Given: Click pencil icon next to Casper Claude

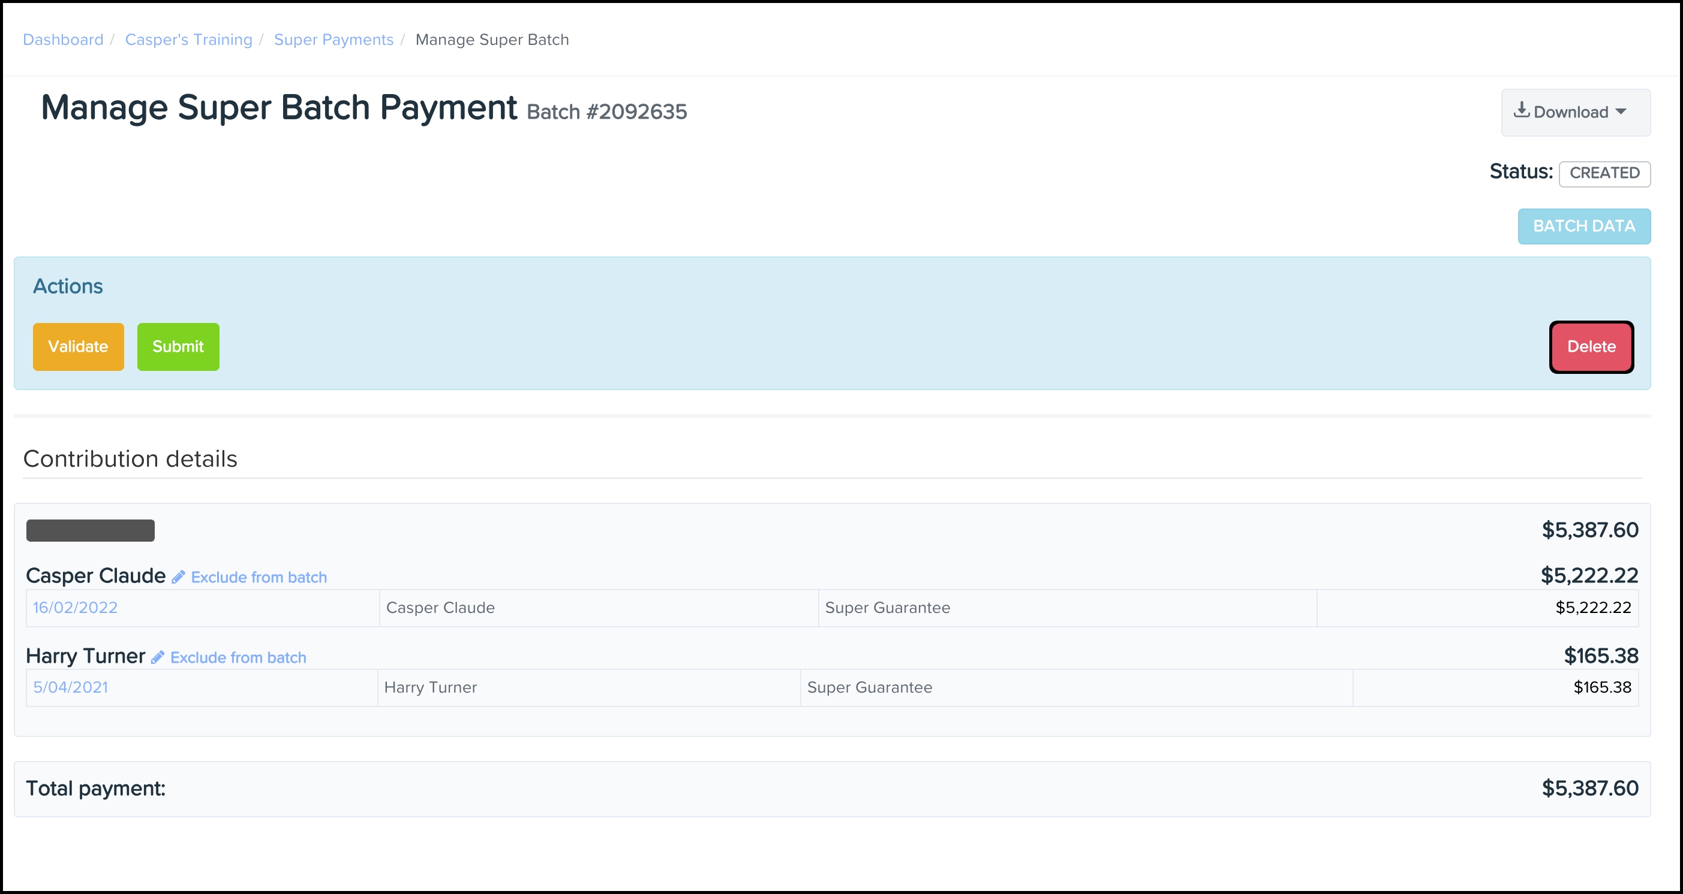Looking at the screenshot, I should point(178,577).
